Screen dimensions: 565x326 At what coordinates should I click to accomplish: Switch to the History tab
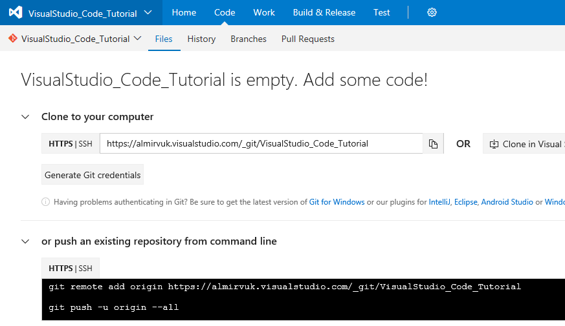tap(201, 39)
